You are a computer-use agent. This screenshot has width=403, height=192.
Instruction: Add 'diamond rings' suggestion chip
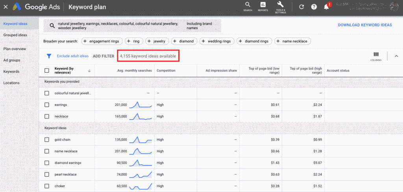pyautogui.click(x=254, y=41)
